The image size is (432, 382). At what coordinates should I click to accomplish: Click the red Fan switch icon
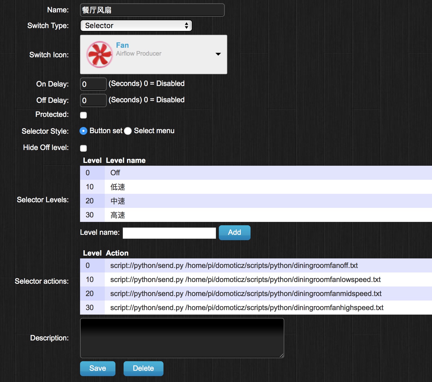point(99,54)
